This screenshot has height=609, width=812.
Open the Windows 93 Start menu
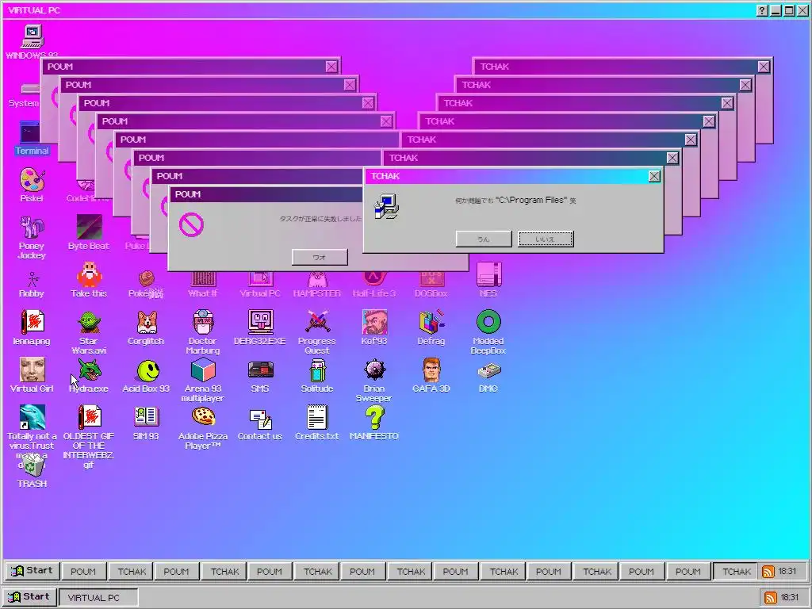pos(32,571)
